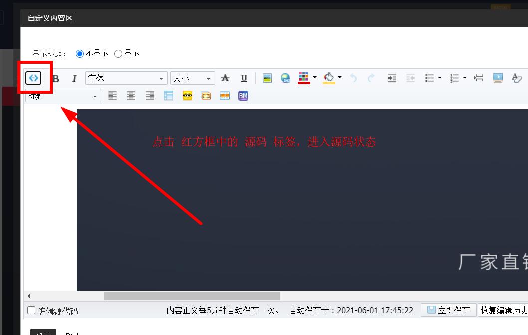This screenshot has width=528, height=335.
Task: Select the insert image icon
Action: 267,78
